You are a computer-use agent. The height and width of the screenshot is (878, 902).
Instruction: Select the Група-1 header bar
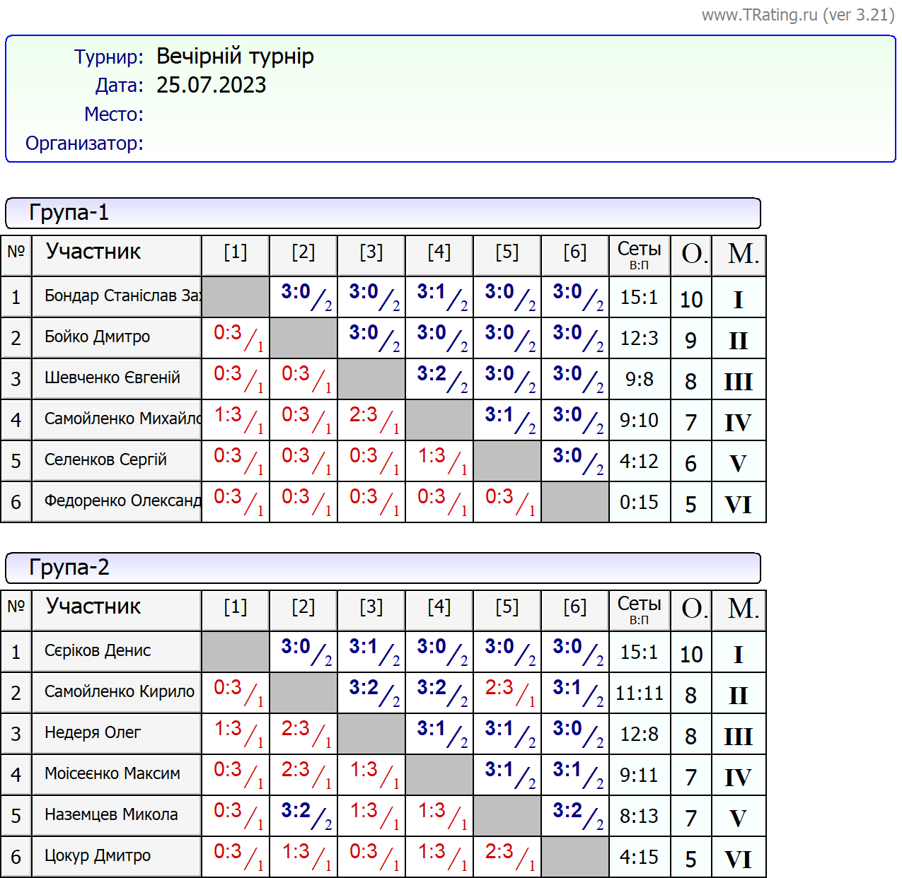tap(382, 213)
